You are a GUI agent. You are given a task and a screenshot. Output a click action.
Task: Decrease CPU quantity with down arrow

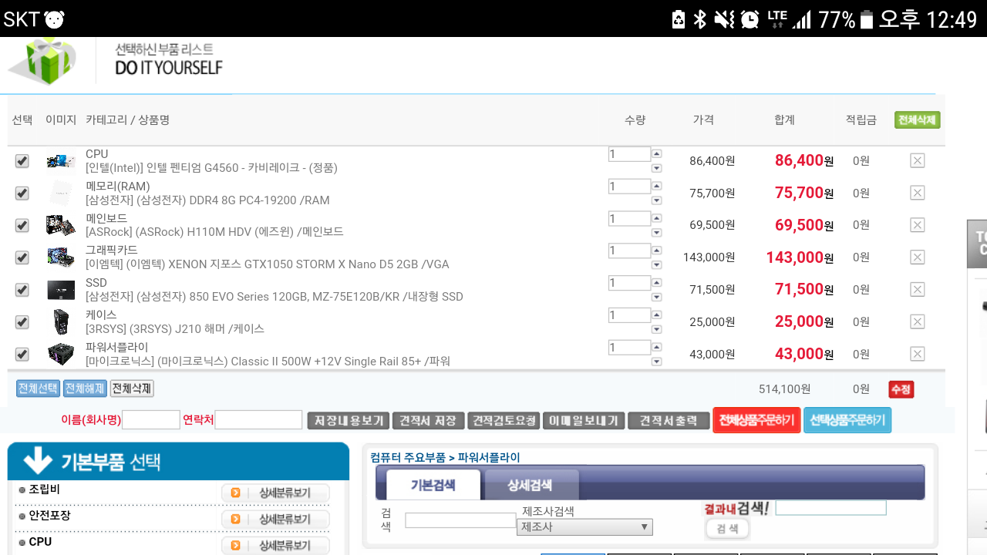coord(657,168)
